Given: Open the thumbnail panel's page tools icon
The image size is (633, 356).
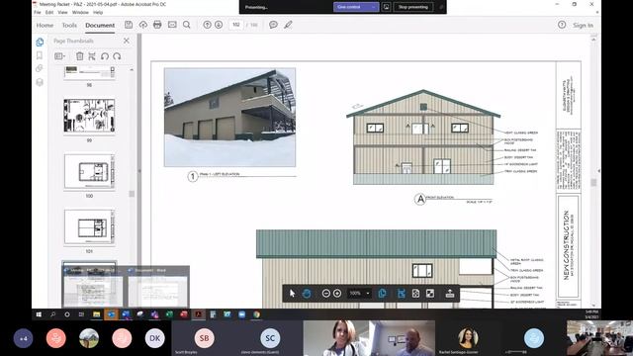Looking at the screenshot, I should click(92, 56).
